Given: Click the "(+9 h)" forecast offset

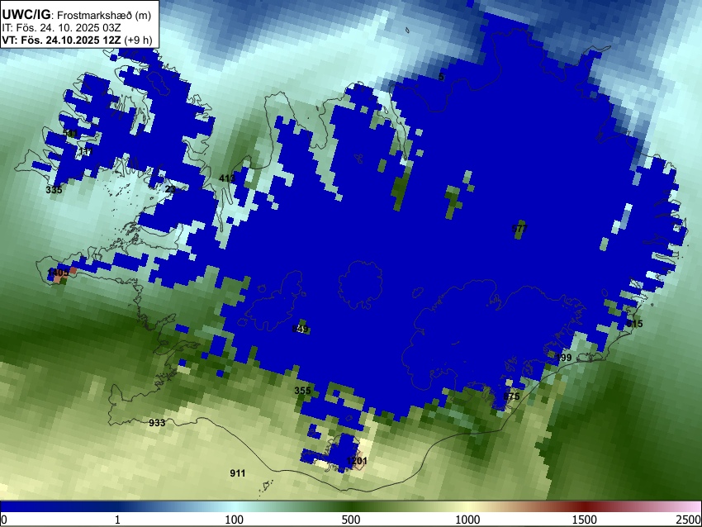Looking at the screenshot, I should pos(138,40).
